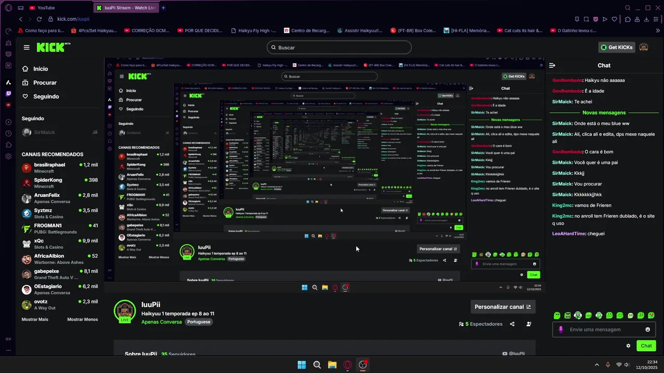Click the Buscar search field
664x373 pixels.
[339, 47]
